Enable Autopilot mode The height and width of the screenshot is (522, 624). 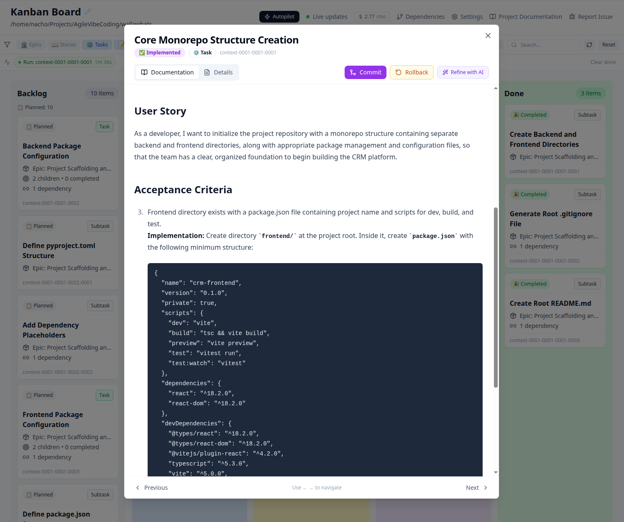point(279,16)
